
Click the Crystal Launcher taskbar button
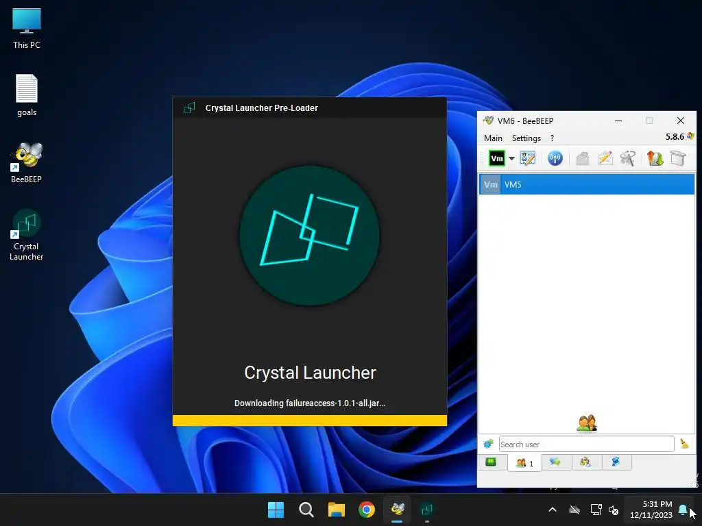coord(427,510)
